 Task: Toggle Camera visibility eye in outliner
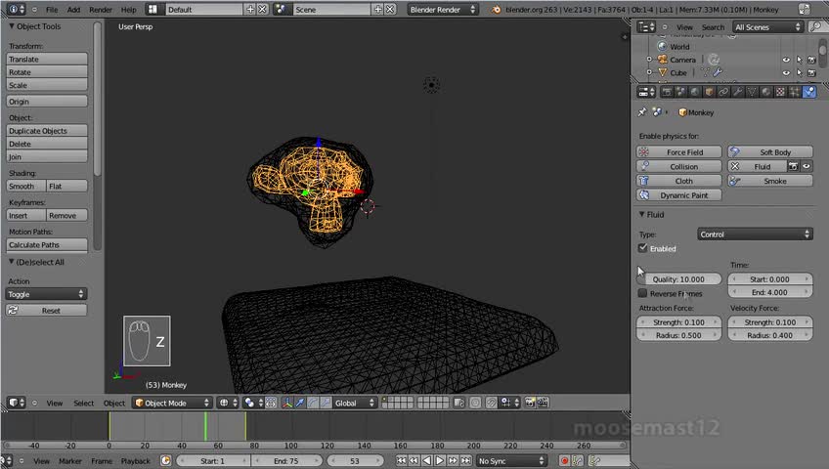pos(785,60)
